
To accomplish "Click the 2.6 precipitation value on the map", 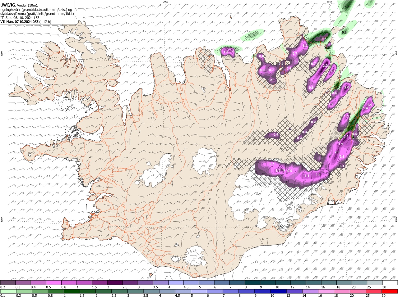I will pyautogui.click(x=347, y=88).
